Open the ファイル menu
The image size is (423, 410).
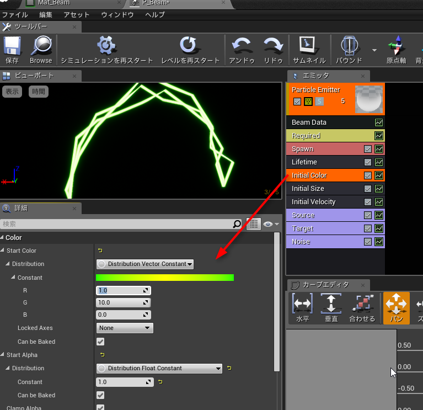tap(15, 14)
